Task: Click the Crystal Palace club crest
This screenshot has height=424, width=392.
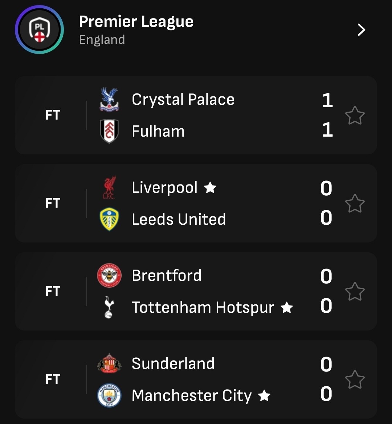Action: coord(109,99)
